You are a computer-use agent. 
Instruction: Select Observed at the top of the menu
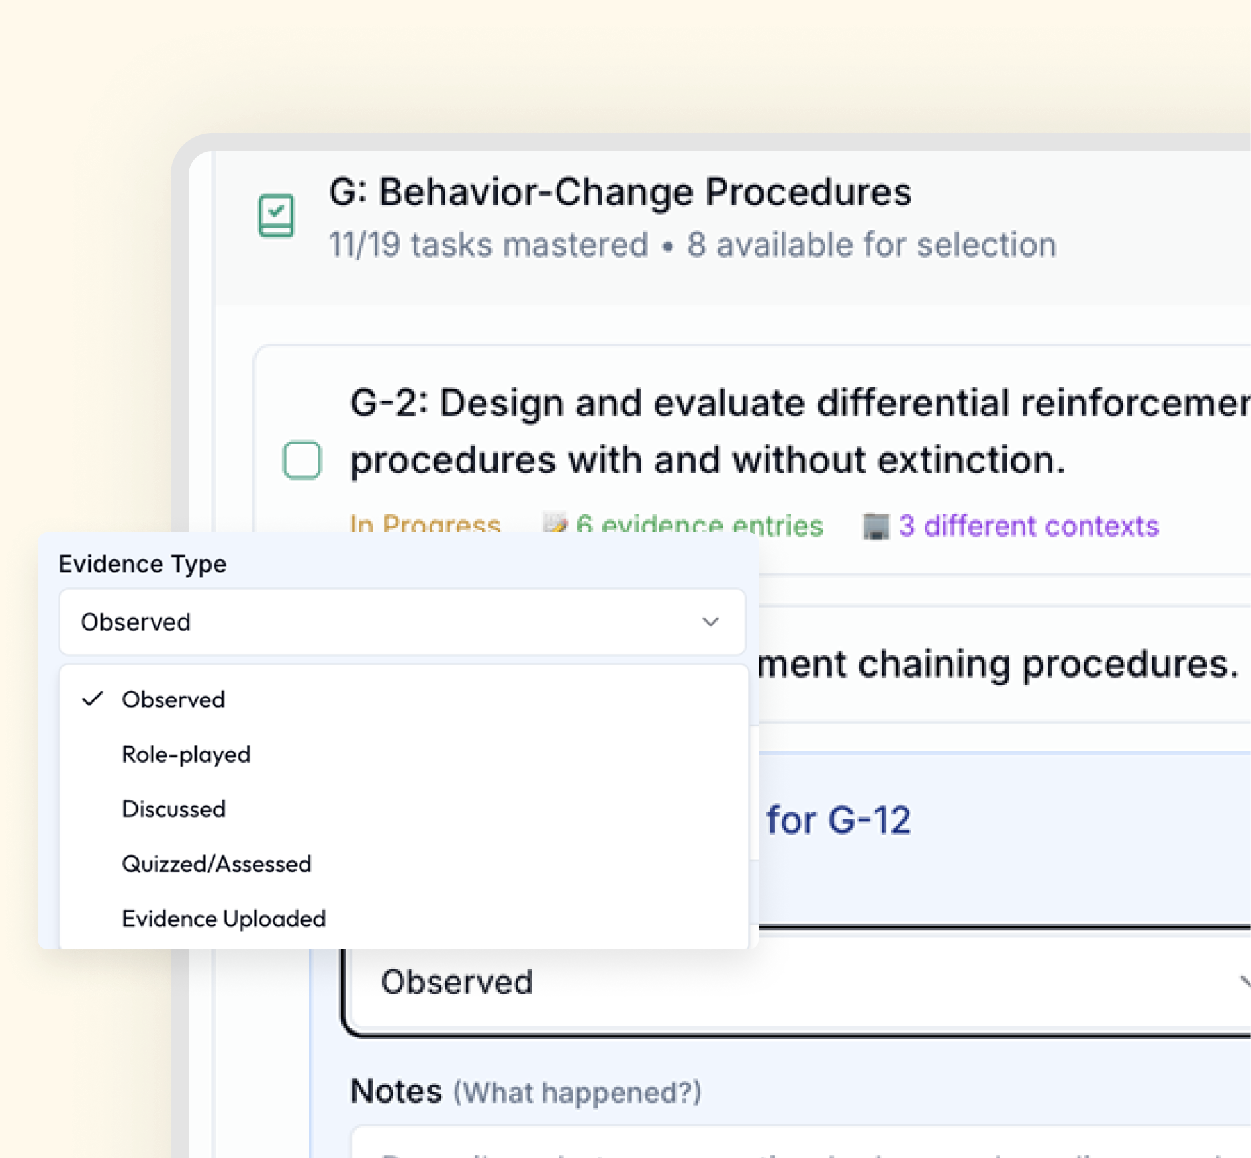point(173,699)
